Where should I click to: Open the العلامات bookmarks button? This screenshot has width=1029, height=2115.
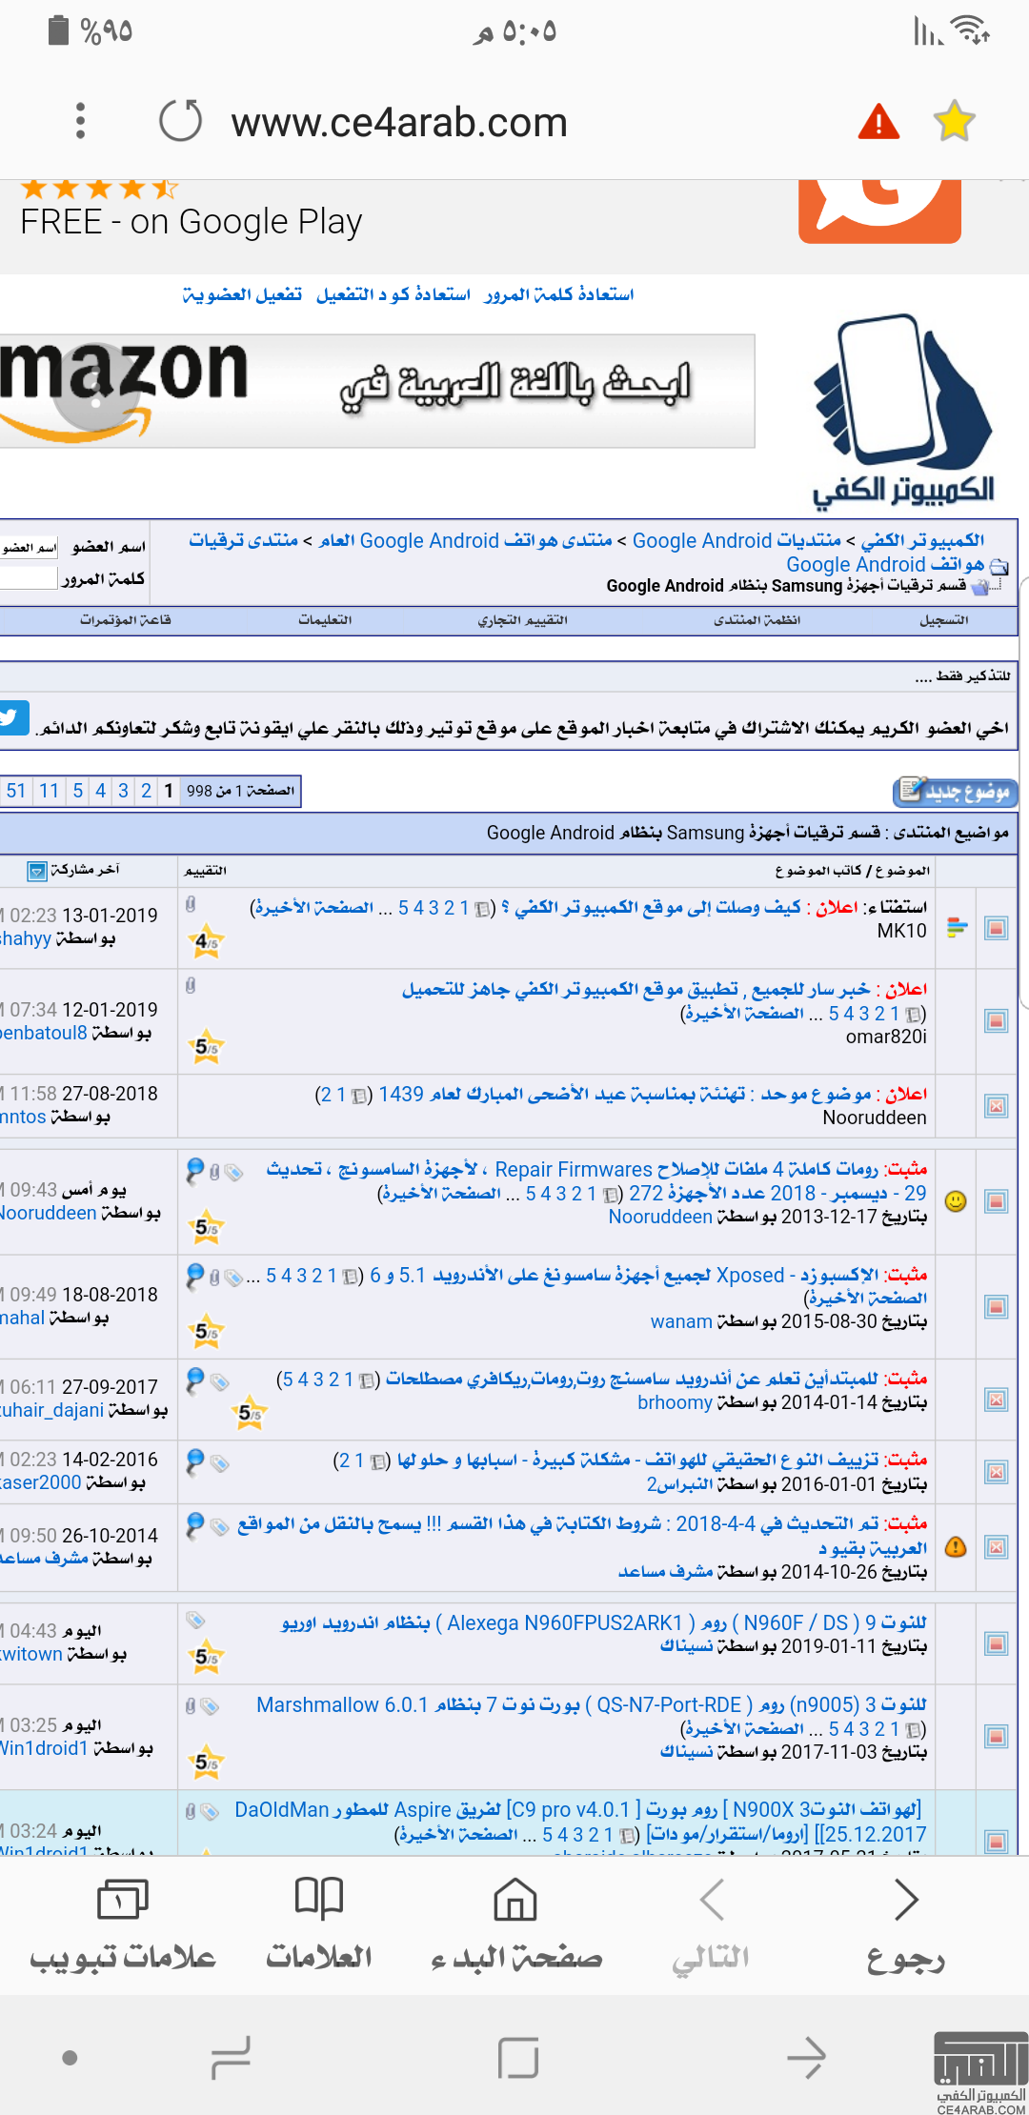[319, 1923]
